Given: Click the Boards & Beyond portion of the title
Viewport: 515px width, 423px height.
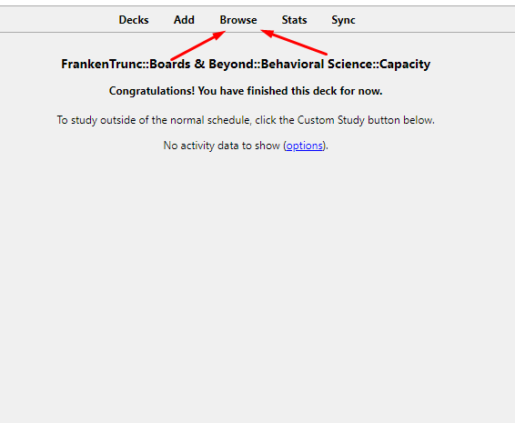Looking at the screenshot, I should click(x=202, y=64).
